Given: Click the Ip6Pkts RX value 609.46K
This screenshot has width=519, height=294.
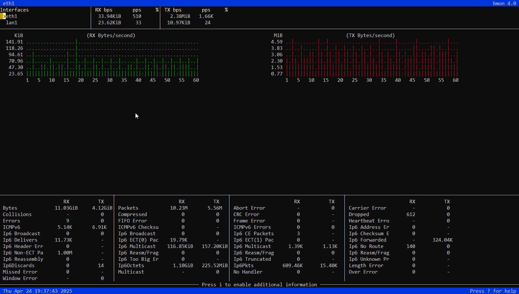Looking at the screenshot, I should pyautogui.click(x=292, y=266).
